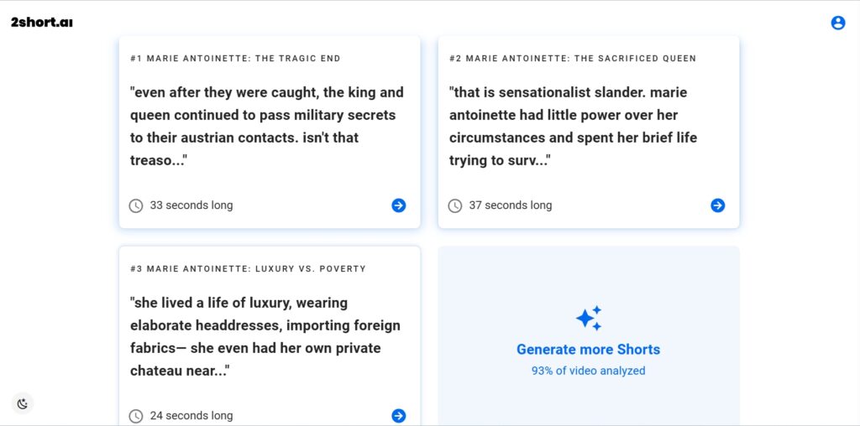Click quote about passing military secrets
860x426 pixels.
point(267,127)
